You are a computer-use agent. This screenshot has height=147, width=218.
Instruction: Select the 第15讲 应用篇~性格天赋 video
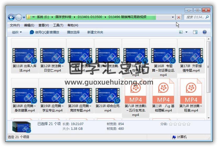(x=136, y=58)
